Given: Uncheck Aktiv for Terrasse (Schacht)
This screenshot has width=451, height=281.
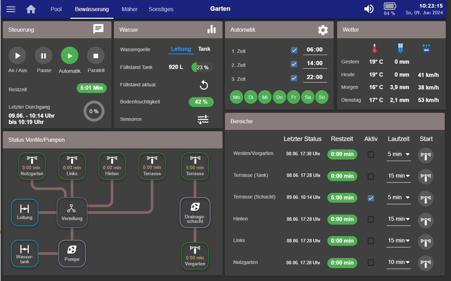Looking at the screenshot, I should click(371, 198).
